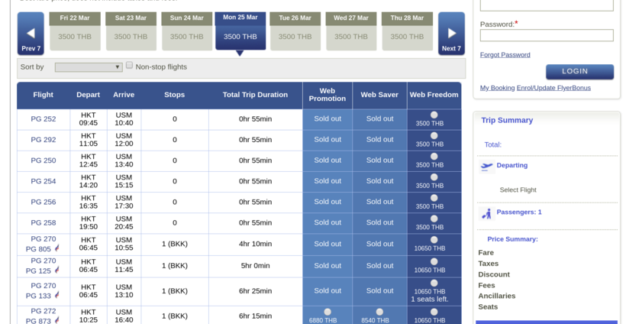Click the Select Flight text in Trip Summary
The image size is (626, 324).
518,190
